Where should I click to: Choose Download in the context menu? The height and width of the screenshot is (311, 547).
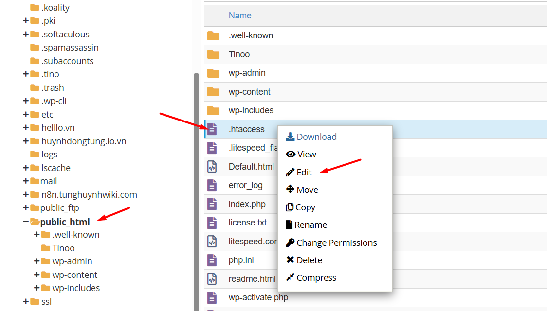(316, 137)
